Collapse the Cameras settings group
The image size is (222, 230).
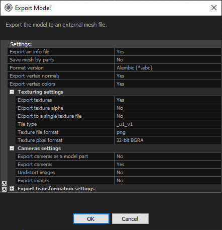coord(12,148)
